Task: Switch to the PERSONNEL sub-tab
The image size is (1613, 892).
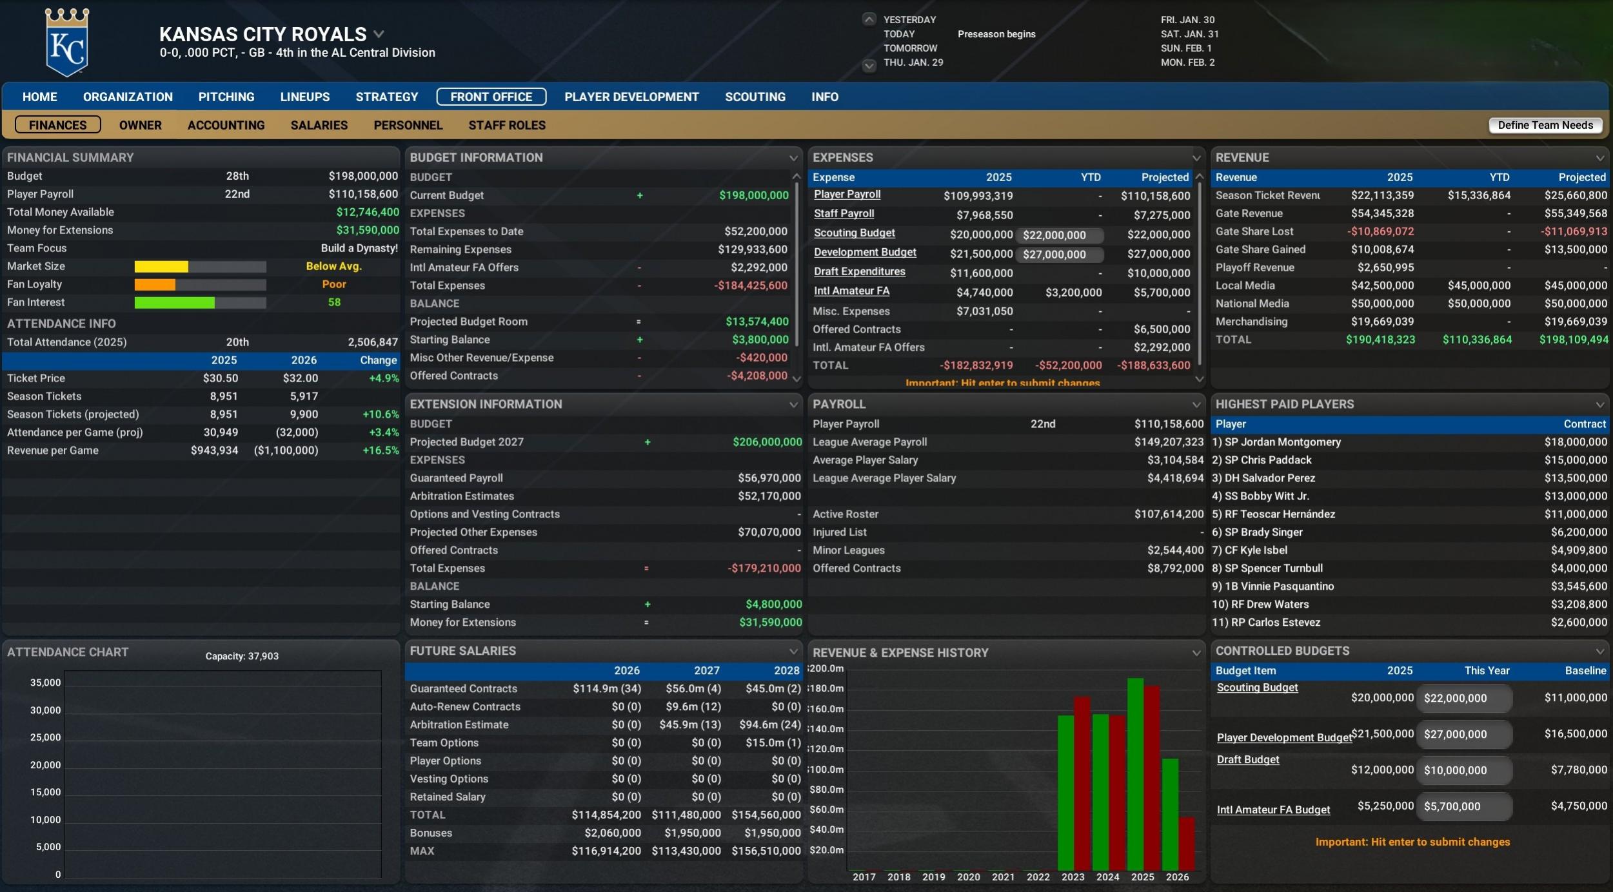Action: [408, 125]
